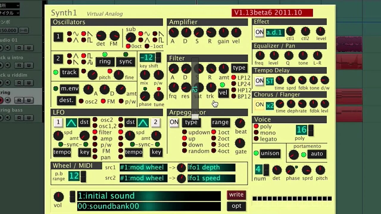Click the equalizer L-R pan knob
Image resolution: width=381 pixels, height=214 pixels.
pos(318,55)
